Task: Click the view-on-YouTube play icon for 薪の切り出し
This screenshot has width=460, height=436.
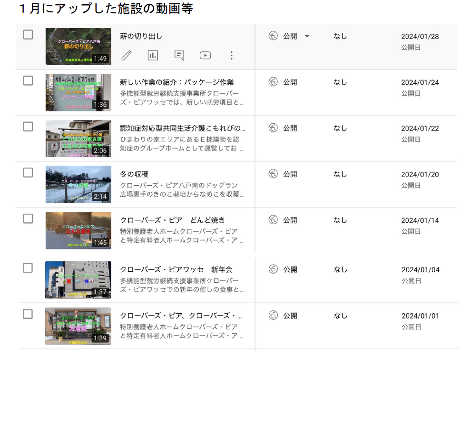Action: (205, 55)
